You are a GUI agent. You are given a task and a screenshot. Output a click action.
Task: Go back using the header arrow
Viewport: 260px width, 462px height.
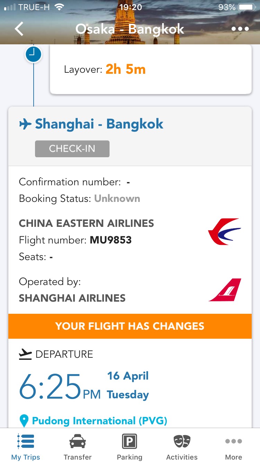[x=19, y=29]
